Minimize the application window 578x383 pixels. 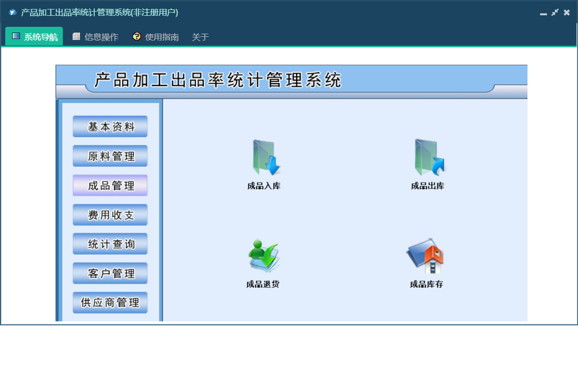[543, 13]
